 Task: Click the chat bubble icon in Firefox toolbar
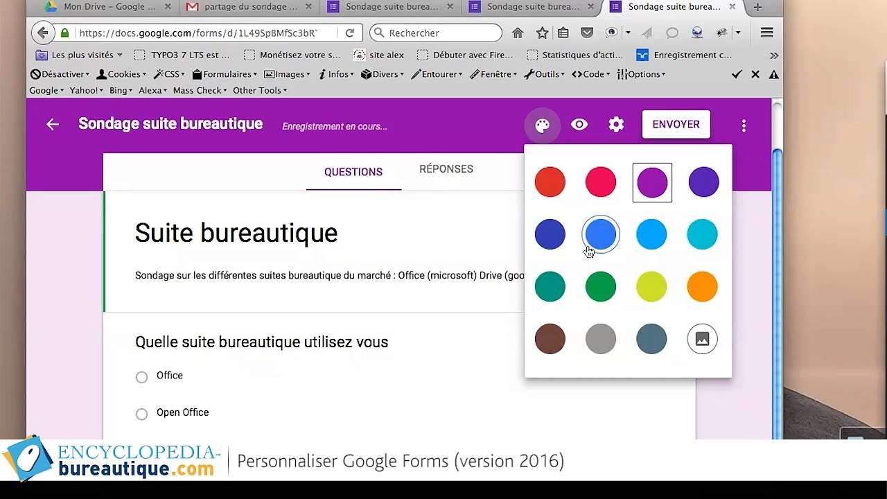(672, 33)
